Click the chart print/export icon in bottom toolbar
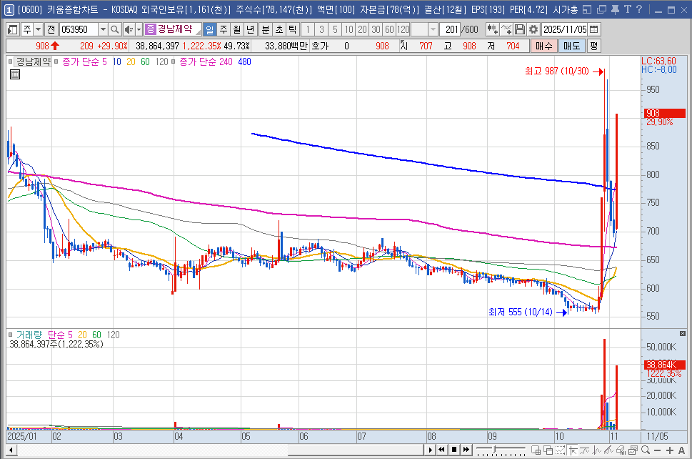This screenshot has height=459, width=692. click(x=621, y=450)
